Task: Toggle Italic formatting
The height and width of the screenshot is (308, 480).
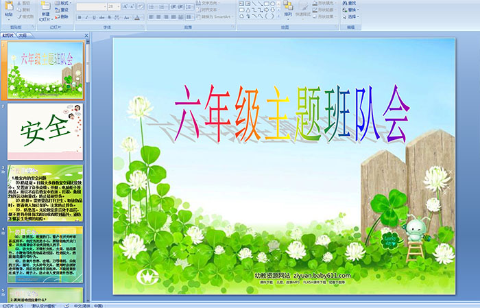Action: (x=86, y=17)
